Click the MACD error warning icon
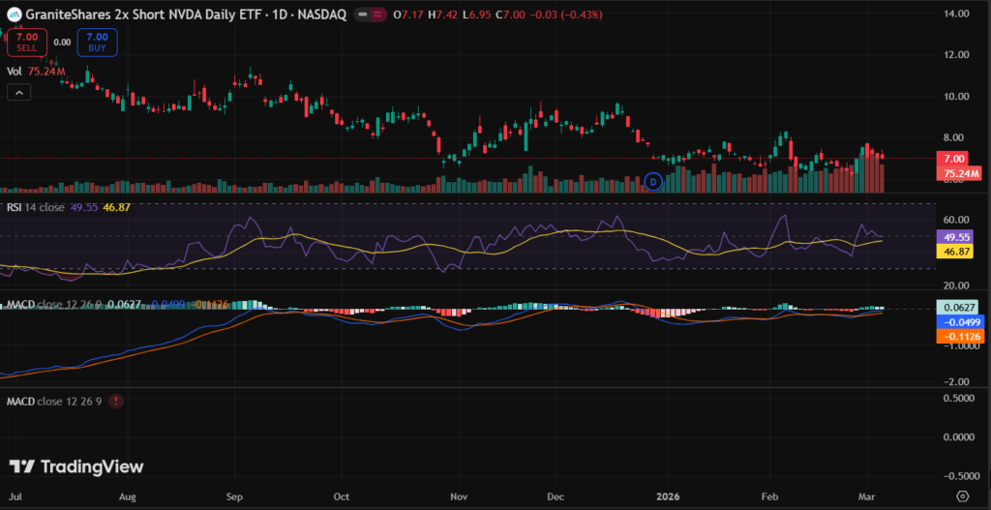The width and height of the screenshot is (991, 510). pyautogui.click(x=116, y=401)
